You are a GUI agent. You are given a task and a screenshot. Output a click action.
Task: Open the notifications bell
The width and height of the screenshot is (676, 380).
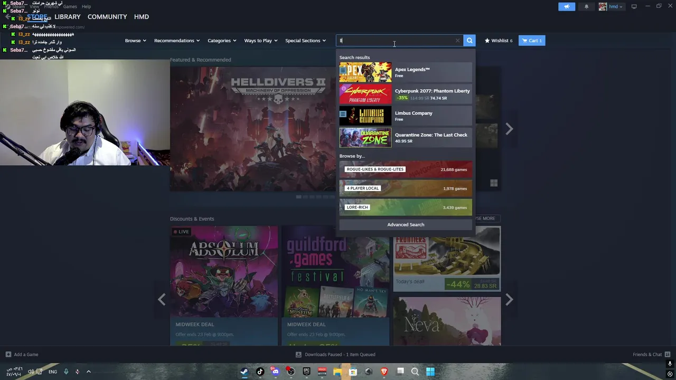click(x=586, y=7)
